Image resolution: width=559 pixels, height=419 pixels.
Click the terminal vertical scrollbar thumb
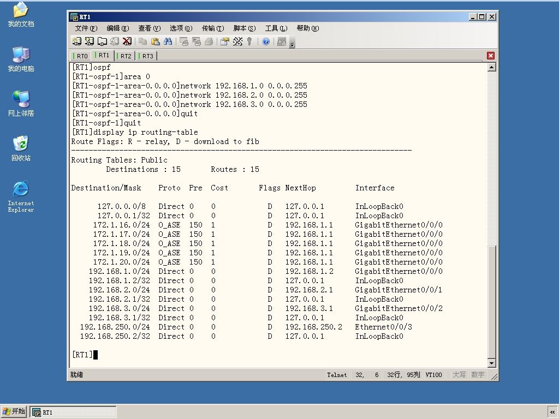tap(492, 301)
